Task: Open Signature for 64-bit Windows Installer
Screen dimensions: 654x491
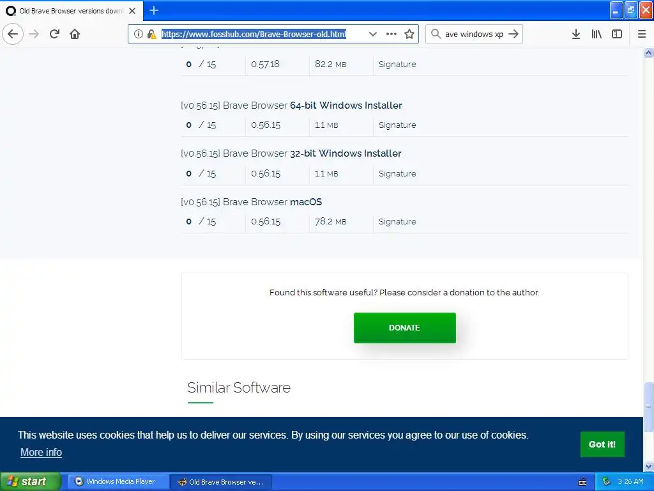Action: pyautogui.click(x=397, y=125)
